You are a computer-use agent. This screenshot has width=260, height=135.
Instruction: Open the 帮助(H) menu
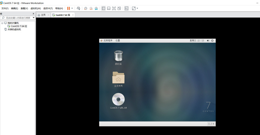59,8
